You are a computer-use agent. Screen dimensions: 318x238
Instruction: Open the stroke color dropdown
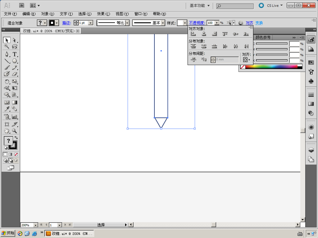coord(57,23)
